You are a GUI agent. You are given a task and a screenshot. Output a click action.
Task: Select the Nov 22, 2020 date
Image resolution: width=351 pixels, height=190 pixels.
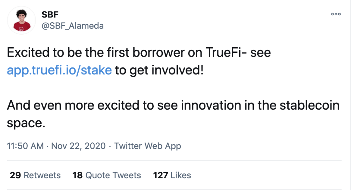pos(78,146)
